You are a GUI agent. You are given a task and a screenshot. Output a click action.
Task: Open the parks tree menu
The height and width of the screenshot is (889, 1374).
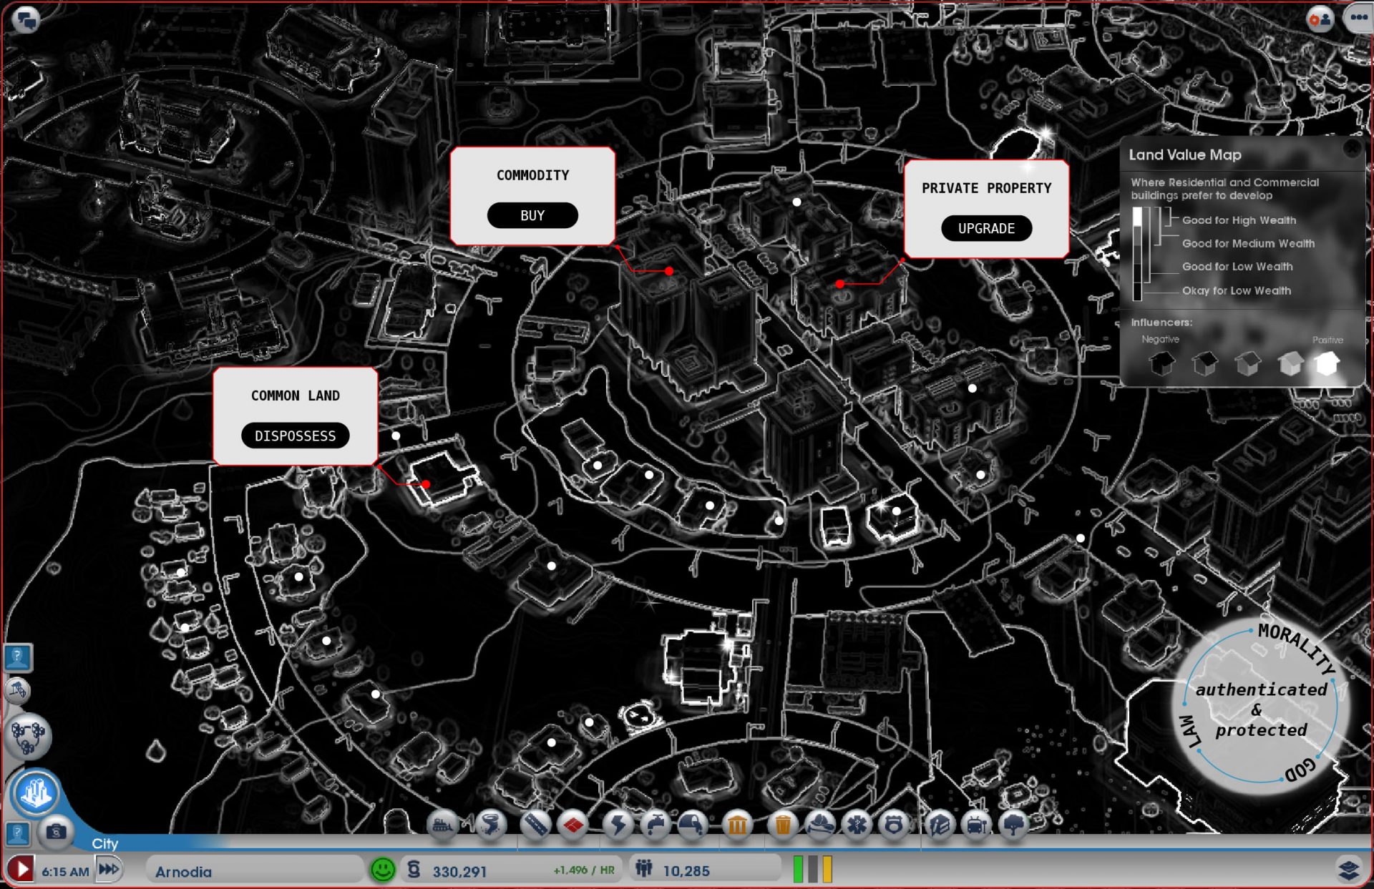point(1013,825)
